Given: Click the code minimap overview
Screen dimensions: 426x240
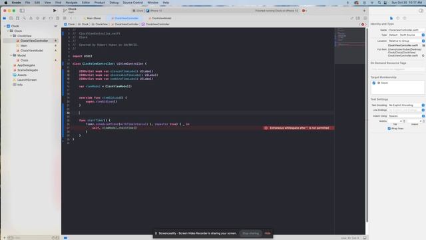Looking at the screenshot, I should pos(349,46).
